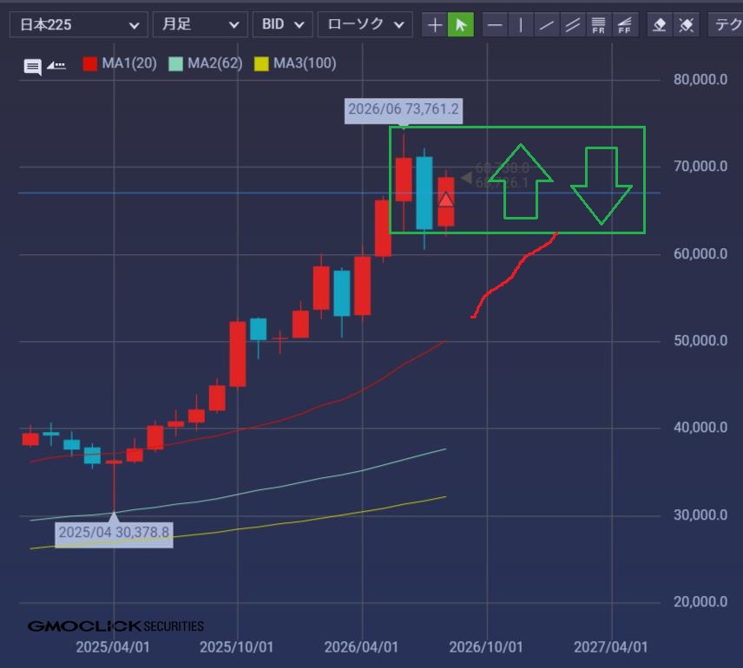
Task: Click the 80,000.0 price axis label
Action: 700,80
